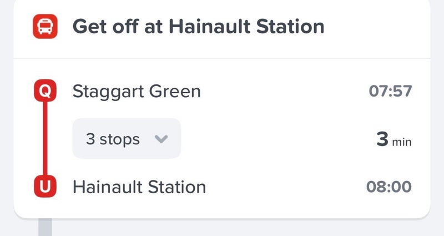
Task: Tap the red bus icon in header
Action: point(45,26)
